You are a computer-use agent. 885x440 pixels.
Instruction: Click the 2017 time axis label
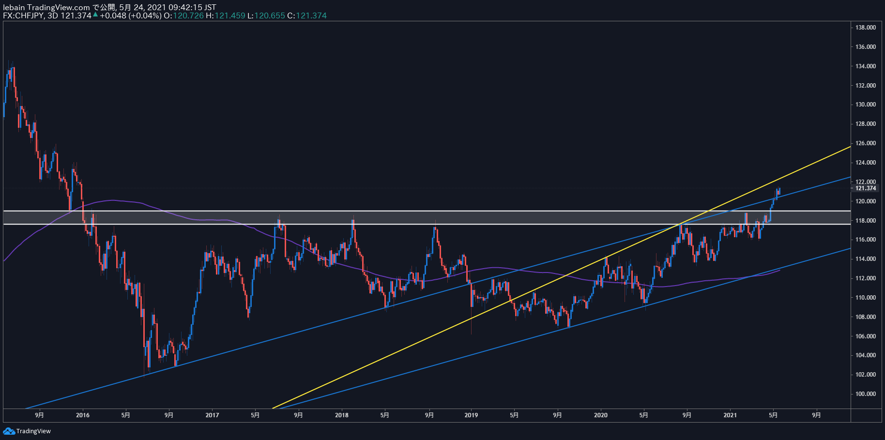point(212,415)
